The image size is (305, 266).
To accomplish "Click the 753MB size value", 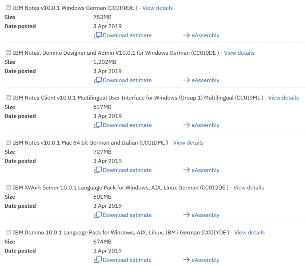I will pos(102,17).
